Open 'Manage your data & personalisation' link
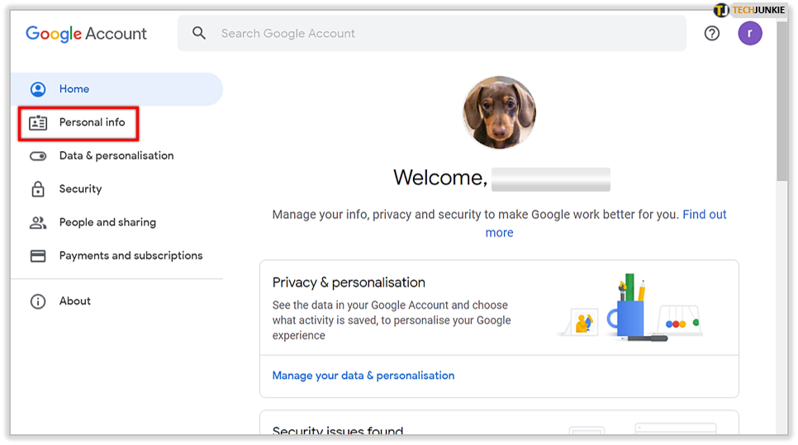Image resolution: width=798 pixels, height=445 pixels. (363, 376)
